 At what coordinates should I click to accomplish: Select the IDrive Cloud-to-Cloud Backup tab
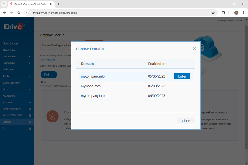31,4
